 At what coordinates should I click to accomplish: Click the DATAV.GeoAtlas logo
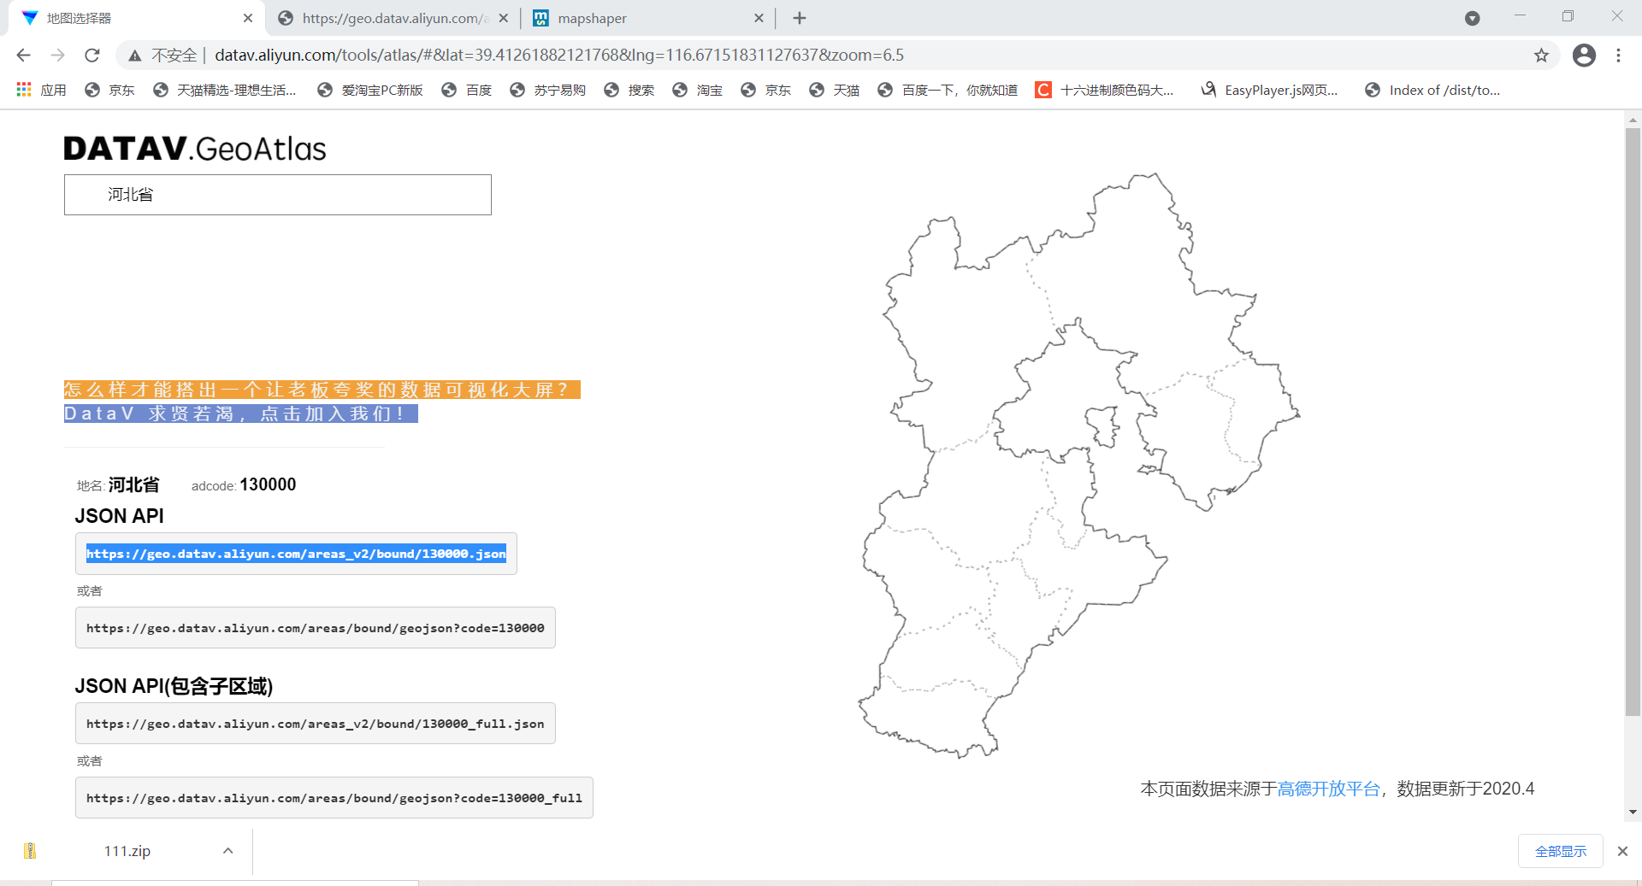point(195,149)
